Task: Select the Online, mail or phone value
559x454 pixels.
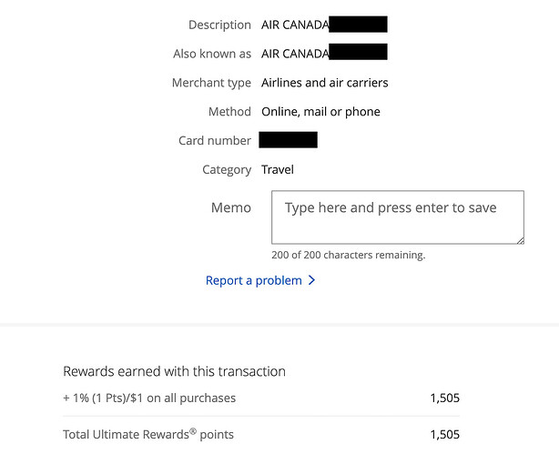Action: tap(320, 112)
